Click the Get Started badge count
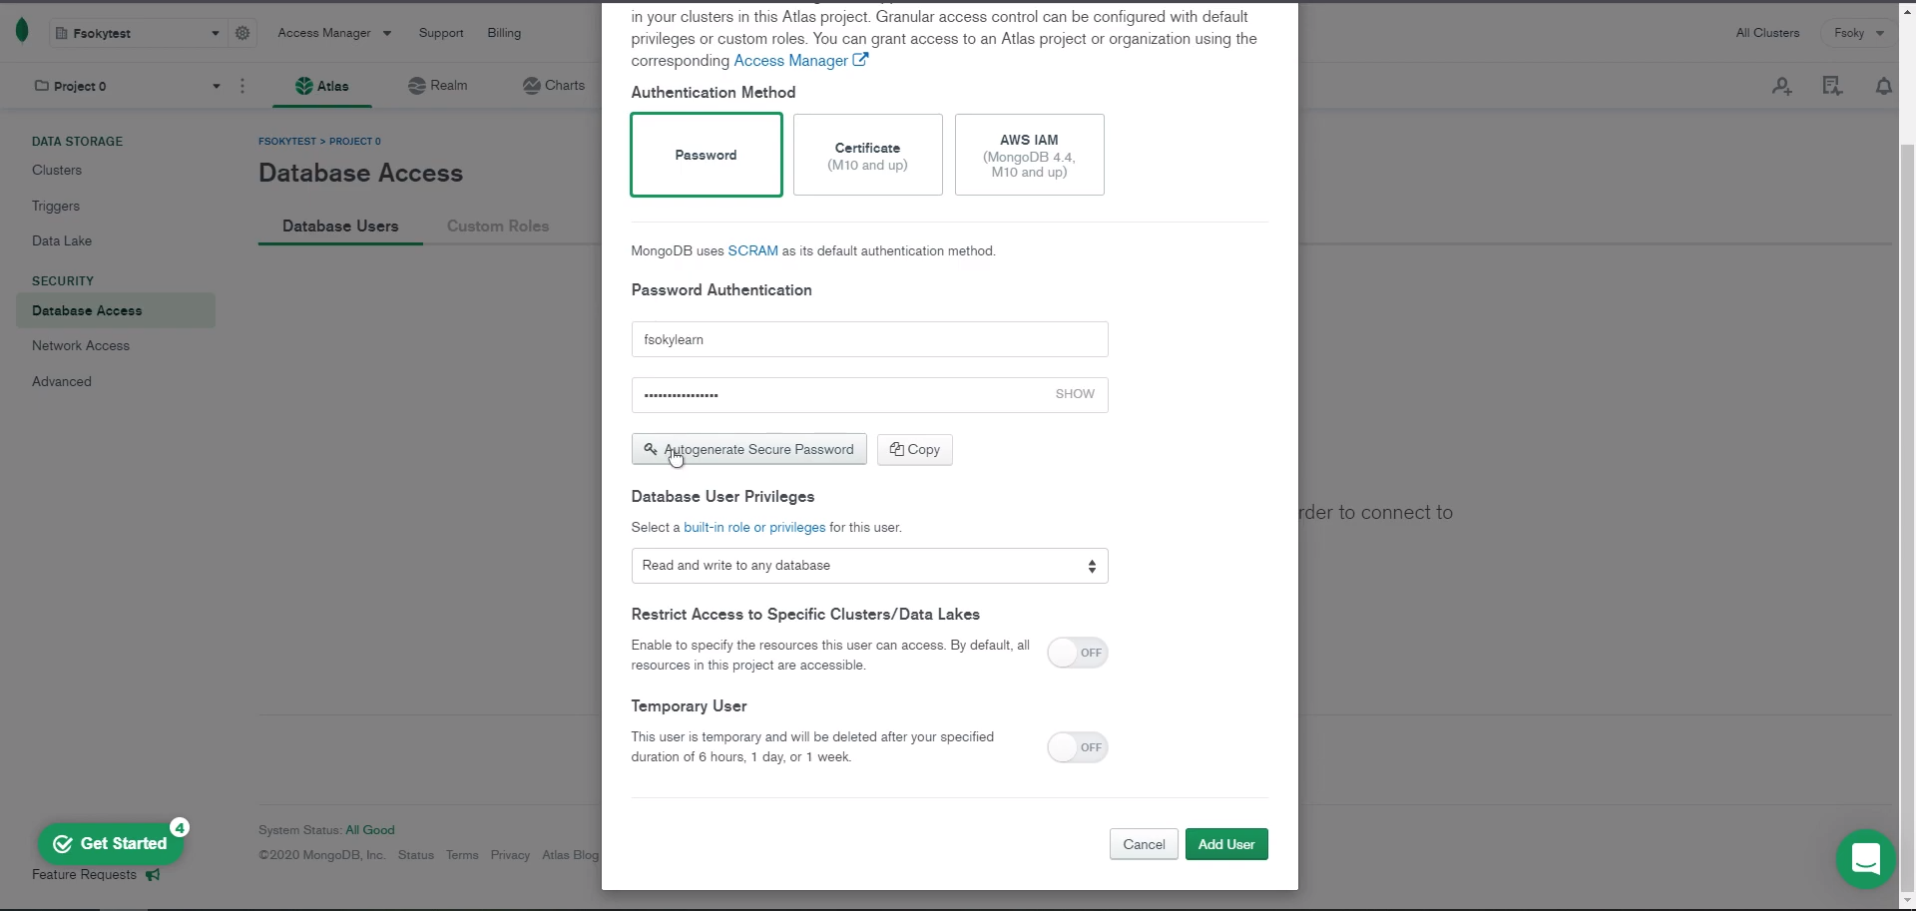1916x911 pixels. click(x=180, y=827)
